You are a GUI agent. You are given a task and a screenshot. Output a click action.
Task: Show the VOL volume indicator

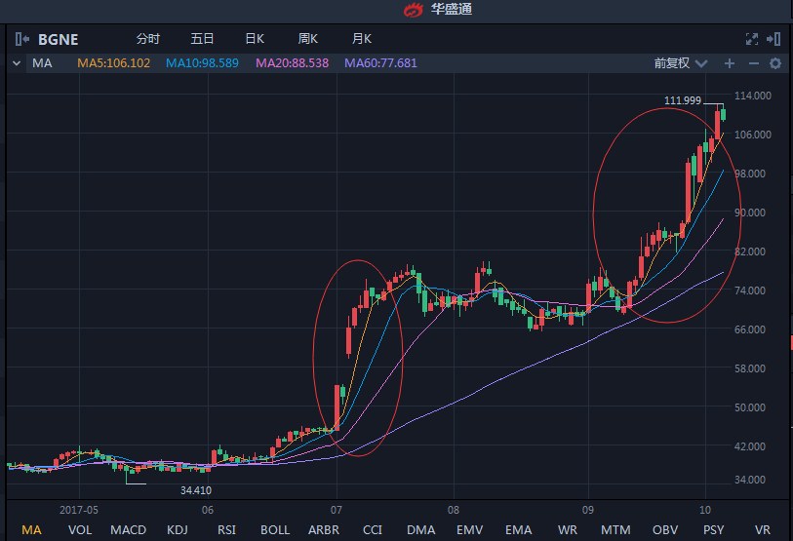tap(79, 529)
